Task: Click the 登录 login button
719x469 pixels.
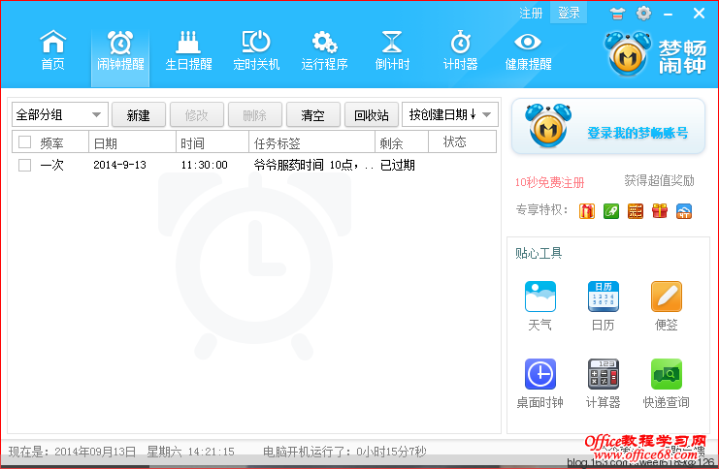Action: (569, 13)
